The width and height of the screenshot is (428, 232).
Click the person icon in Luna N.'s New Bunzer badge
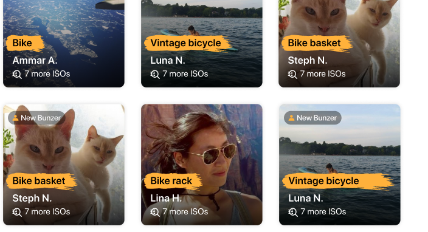coord(292,118)
